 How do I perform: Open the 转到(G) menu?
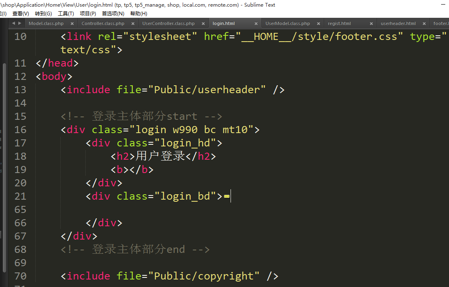[x=43, y=13]
